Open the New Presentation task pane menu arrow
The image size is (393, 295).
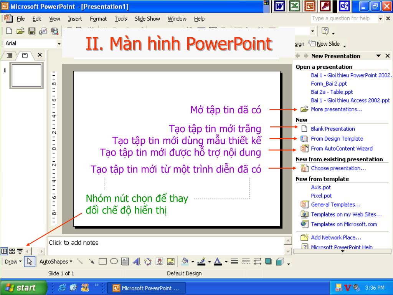(x=378, y=56)
